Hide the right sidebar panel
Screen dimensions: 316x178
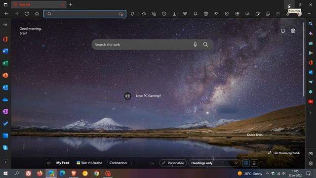(x=311, y=154)
